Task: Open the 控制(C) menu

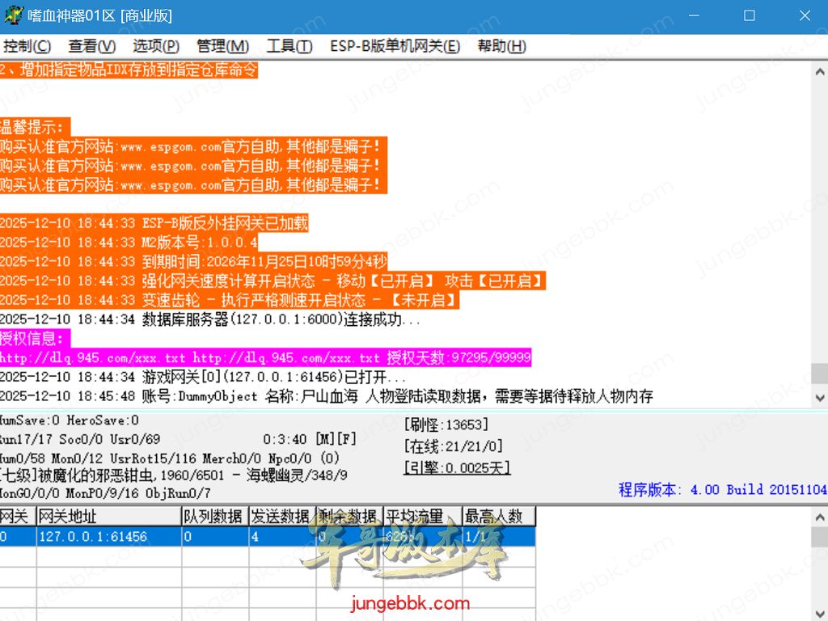Action: point(27,46)
